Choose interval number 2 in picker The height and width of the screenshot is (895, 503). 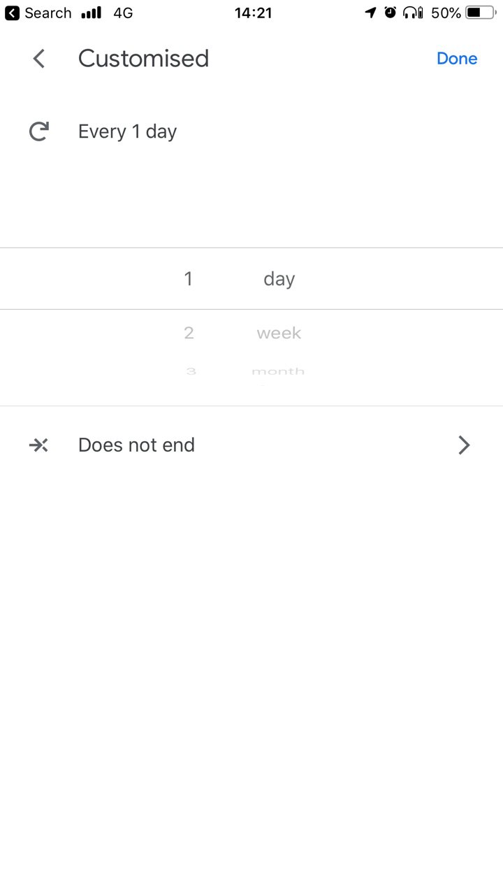click(189, 333)
